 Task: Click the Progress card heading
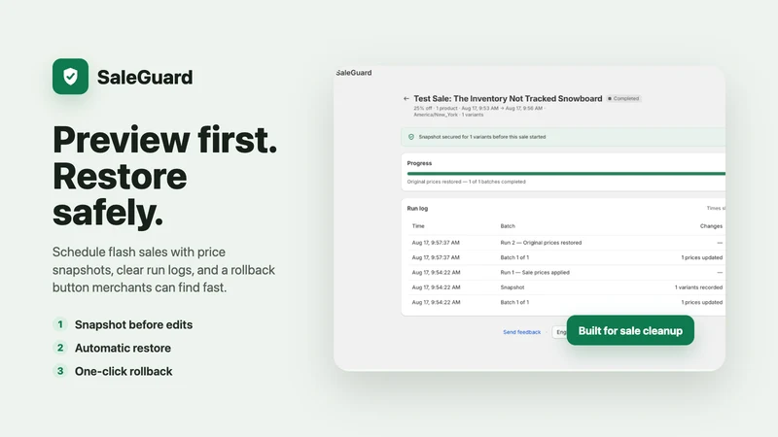coord(419,163)
